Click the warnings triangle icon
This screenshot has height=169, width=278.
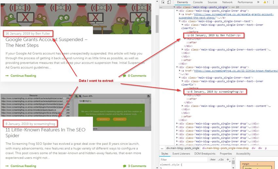[265, 2]
